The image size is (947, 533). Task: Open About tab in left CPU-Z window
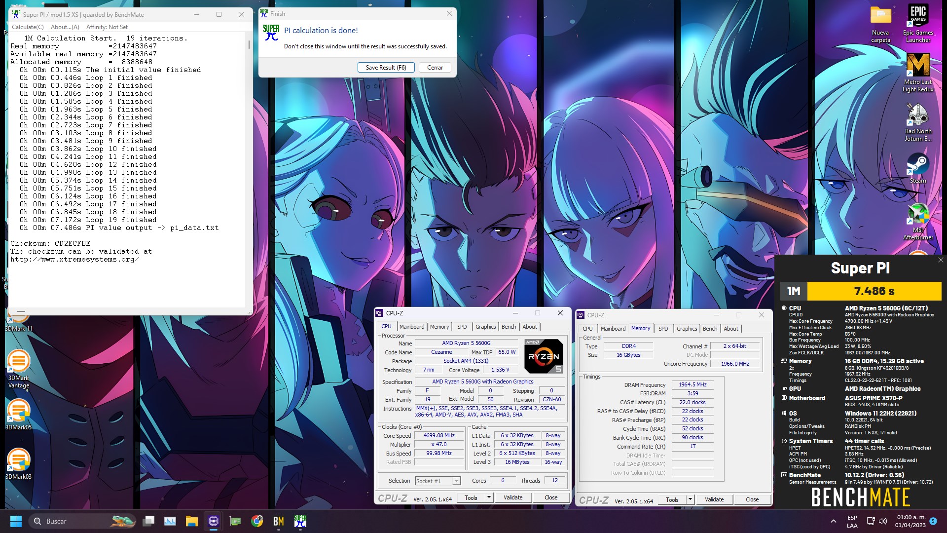(530, 327)
